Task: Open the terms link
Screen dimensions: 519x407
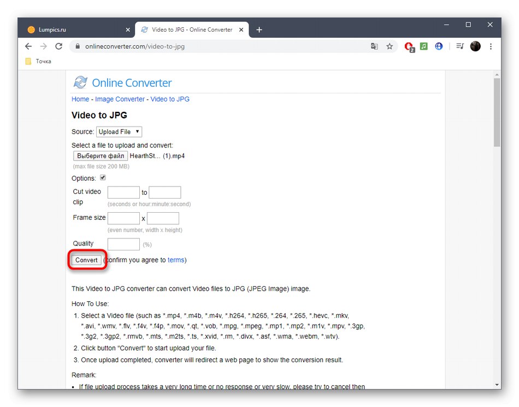Action: pos(176,260)
